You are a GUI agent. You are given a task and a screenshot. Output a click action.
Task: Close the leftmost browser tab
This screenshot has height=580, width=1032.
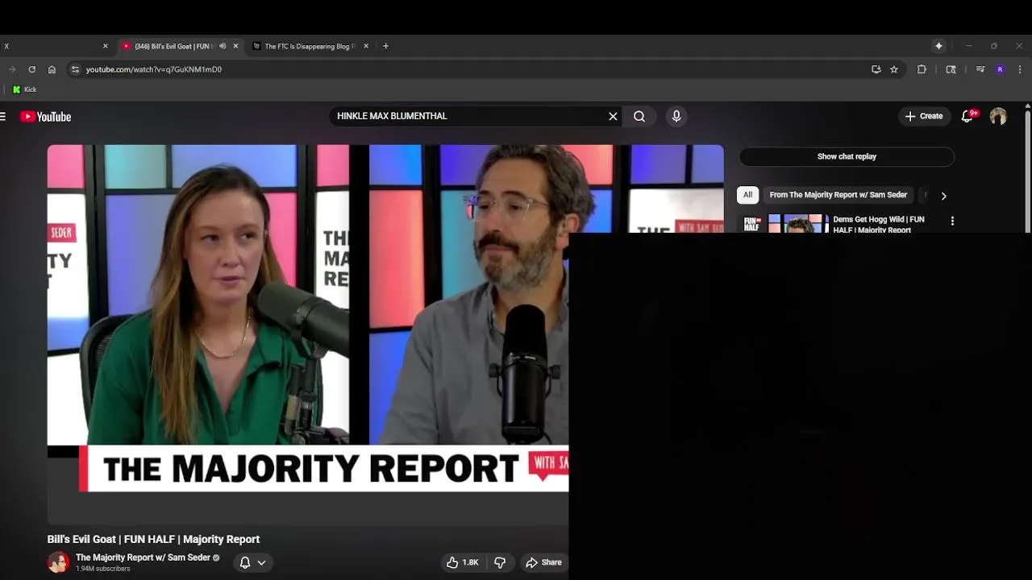click(x=105, y=46)
